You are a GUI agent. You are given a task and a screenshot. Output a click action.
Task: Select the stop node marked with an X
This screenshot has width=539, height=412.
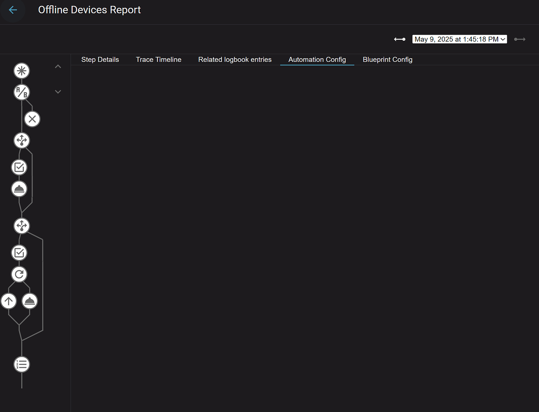[32, 119]
